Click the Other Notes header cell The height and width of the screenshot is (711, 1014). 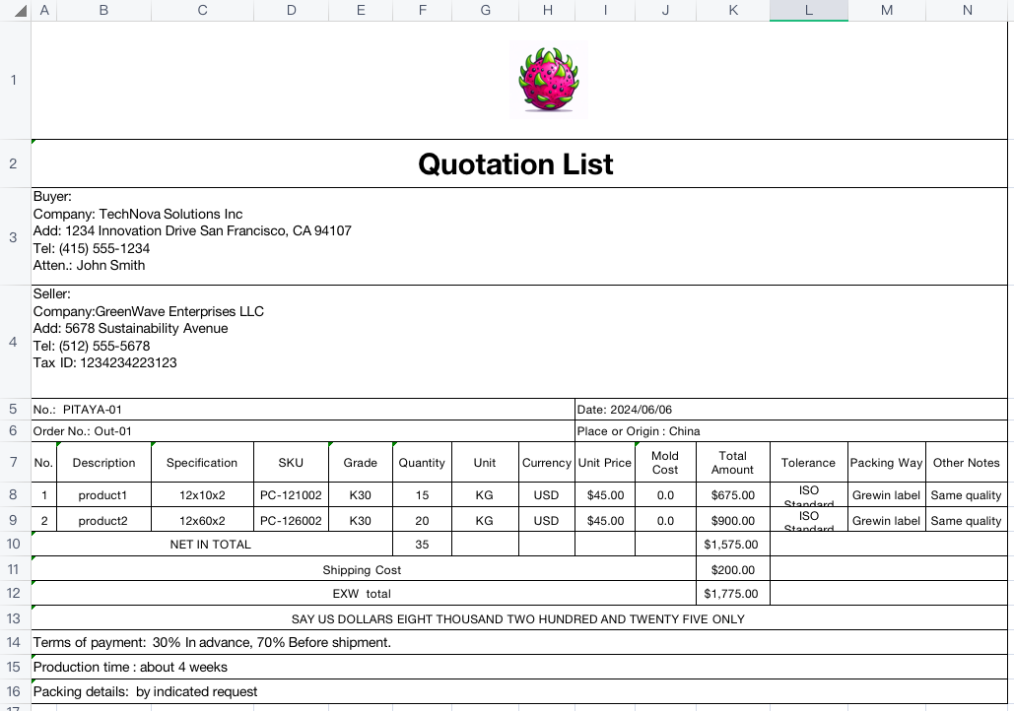tap(966, 462)
